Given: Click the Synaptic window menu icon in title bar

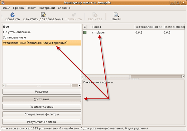Looking at the screenshot, I should [x=3, y=2].
